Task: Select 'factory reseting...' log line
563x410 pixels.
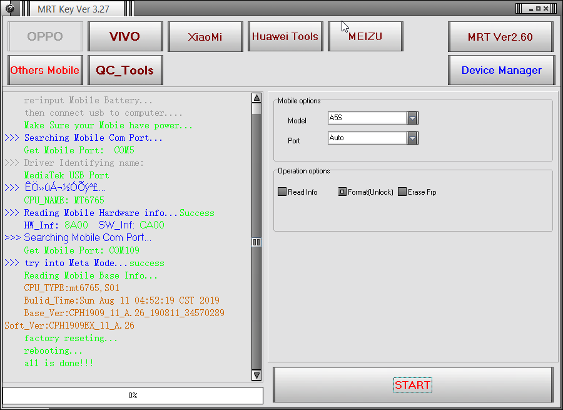Action: [x=71, y=338]
